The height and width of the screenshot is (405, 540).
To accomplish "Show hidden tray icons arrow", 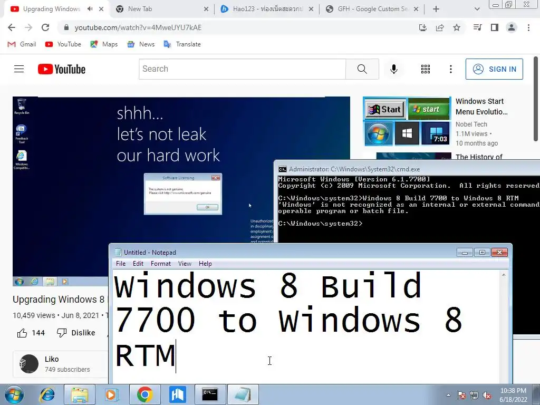I will 448,395.
